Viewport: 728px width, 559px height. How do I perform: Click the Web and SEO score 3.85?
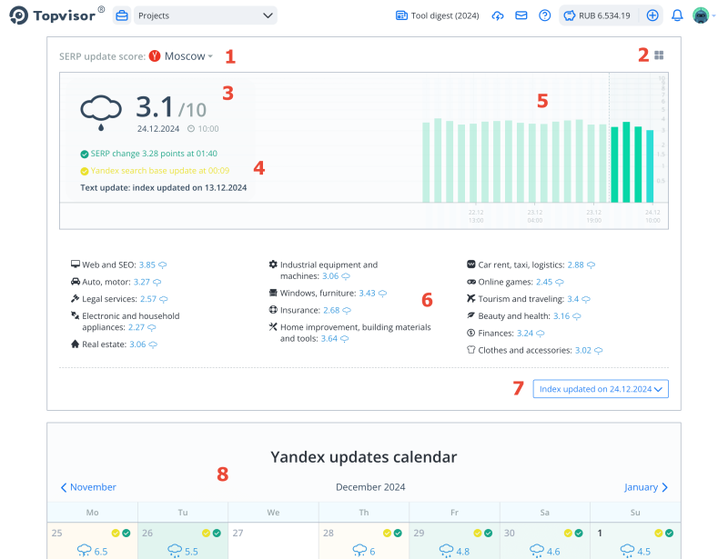(147, 265)
